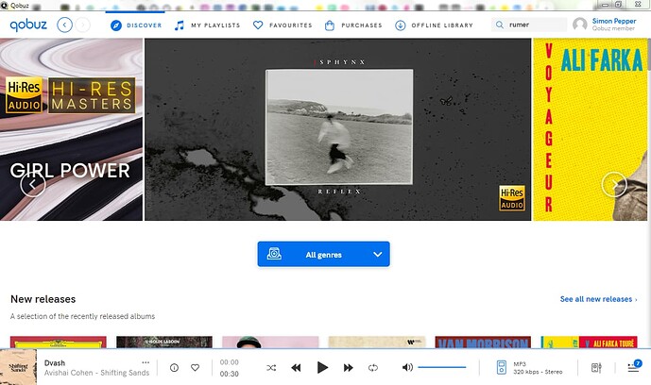Click the search magnifier icon

tap(500, 25)
